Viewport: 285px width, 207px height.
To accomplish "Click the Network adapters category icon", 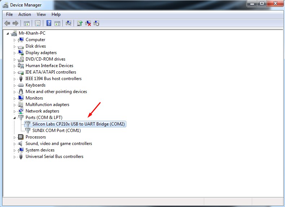I will (x=21, y=111).
